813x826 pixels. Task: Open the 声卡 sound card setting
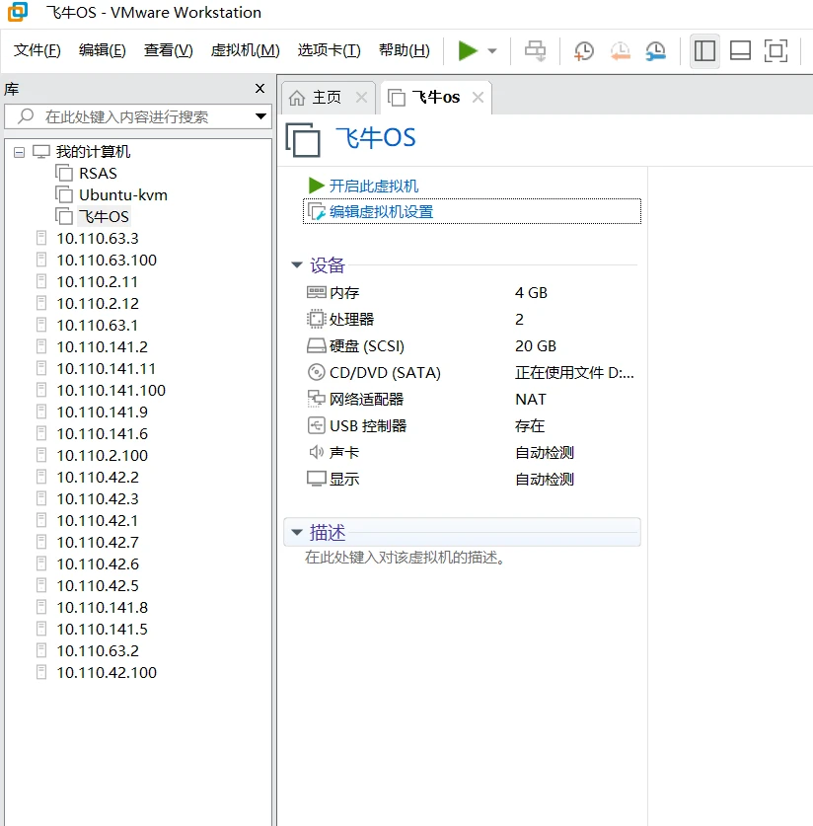pyautogui.click(x=333, y=453)
